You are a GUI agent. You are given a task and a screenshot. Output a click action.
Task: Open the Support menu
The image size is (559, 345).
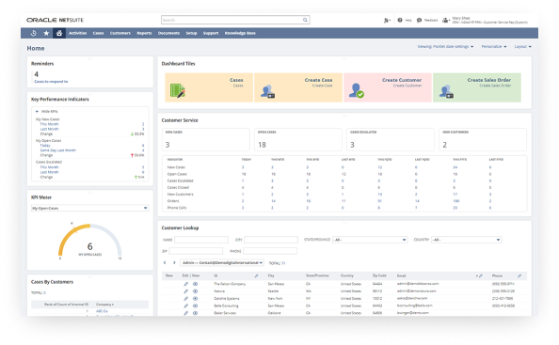click(211, 33)
